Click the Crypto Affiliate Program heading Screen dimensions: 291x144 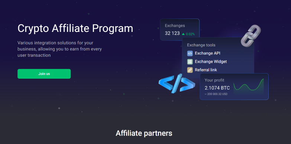click(75, 28)
